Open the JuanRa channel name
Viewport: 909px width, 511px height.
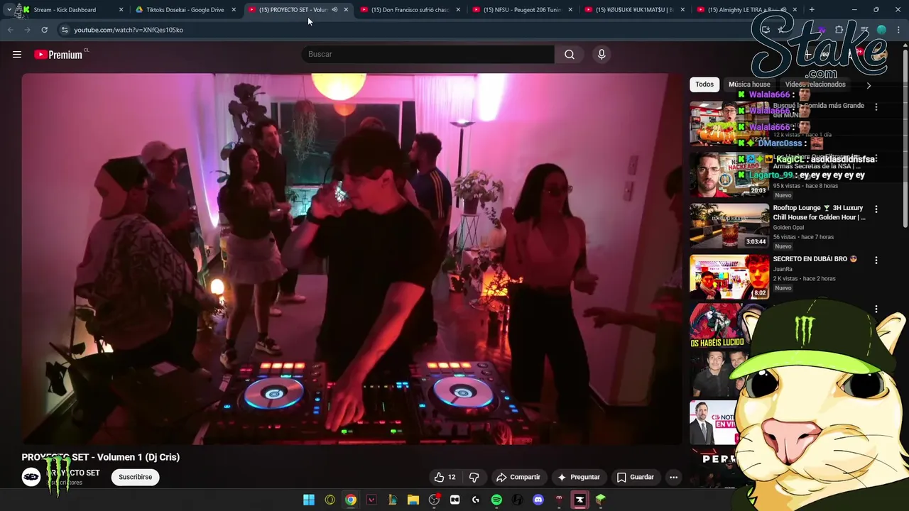tap(782, 269)
